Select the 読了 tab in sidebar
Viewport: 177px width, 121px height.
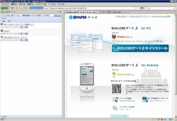click(x=10, y=21)
